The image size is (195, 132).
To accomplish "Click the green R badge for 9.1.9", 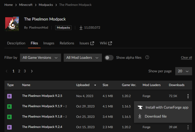I will [9, 106].
